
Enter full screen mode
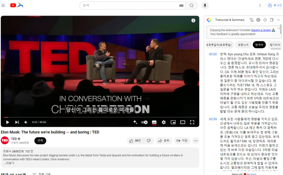(192, 122)
